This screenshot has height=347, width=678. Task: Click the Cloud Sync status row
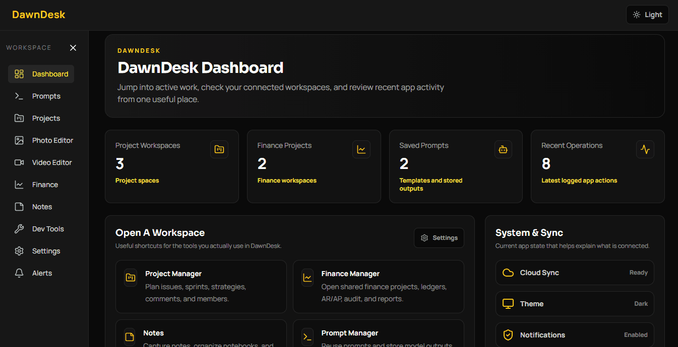575,273
